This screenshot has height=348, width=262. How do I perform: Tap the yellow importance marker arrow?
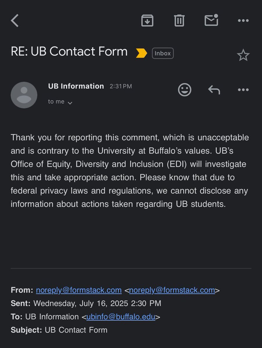pos(141,53)
